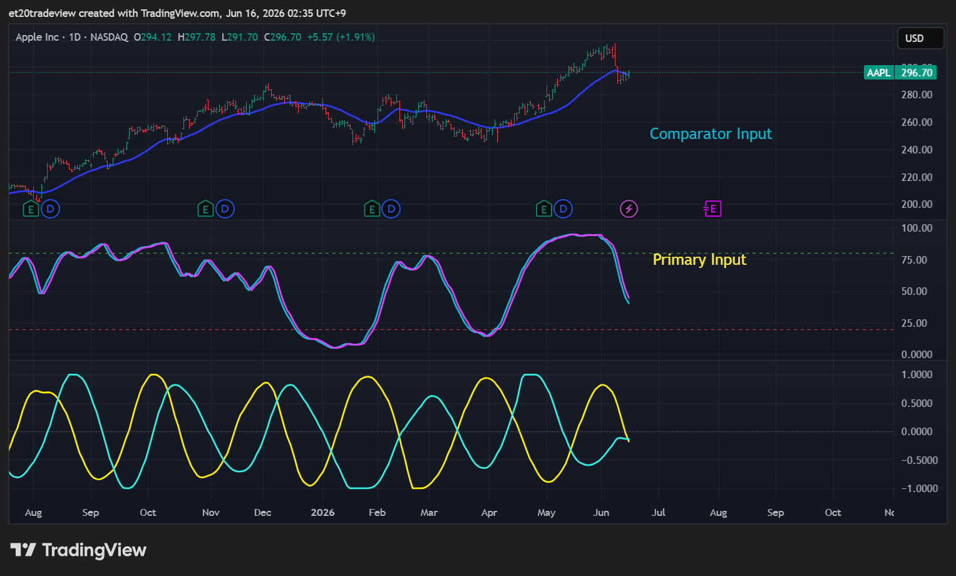Click the 2026 year label on time axis
956x576 pixels.
click(x=322, y=512)
